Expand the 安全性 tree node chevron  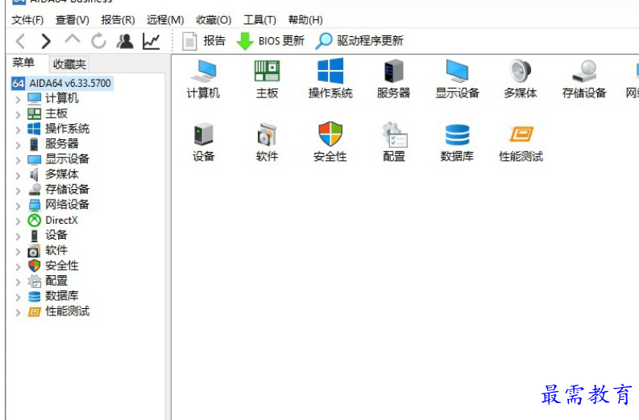[18, 267]
